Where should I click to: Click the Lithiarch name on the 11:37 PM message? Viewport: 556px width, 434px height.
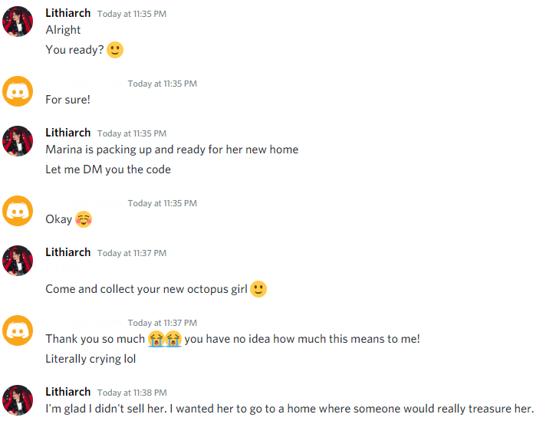[x=67, y=252]
